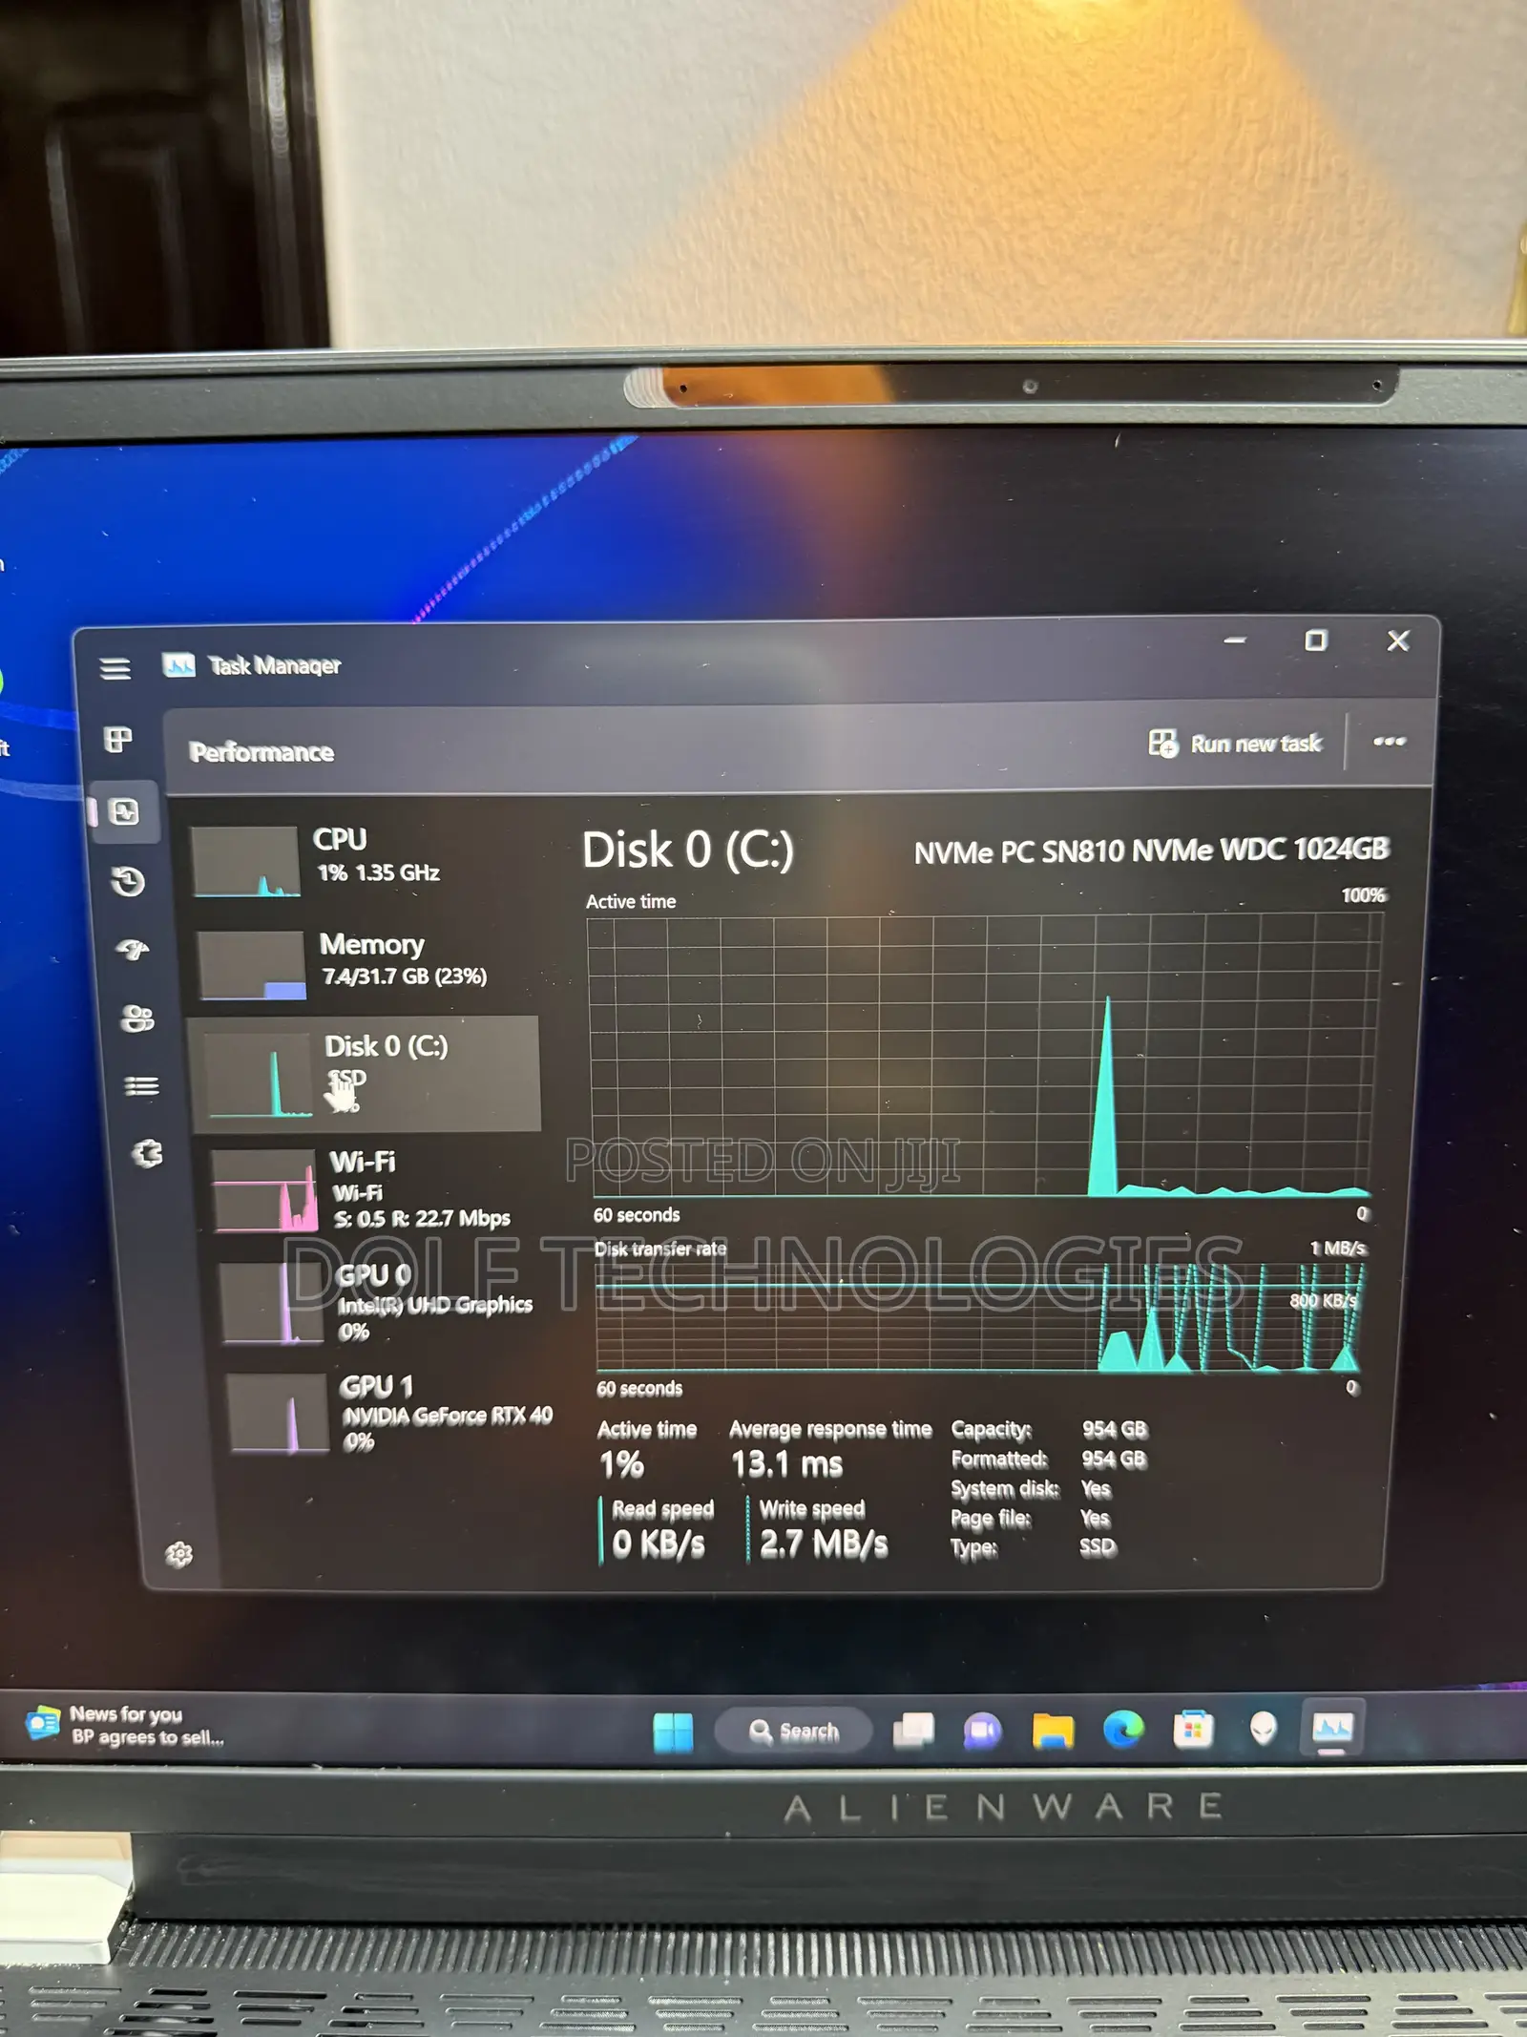Click the Task Manager title bar icon
This screenshot has height=2037, width=1527.
pos(178,665)
